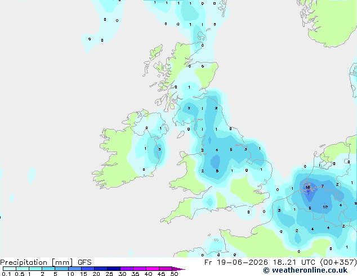Click the 1–2 mm legend color swatch
357x276 pixels.
[35, 269]
